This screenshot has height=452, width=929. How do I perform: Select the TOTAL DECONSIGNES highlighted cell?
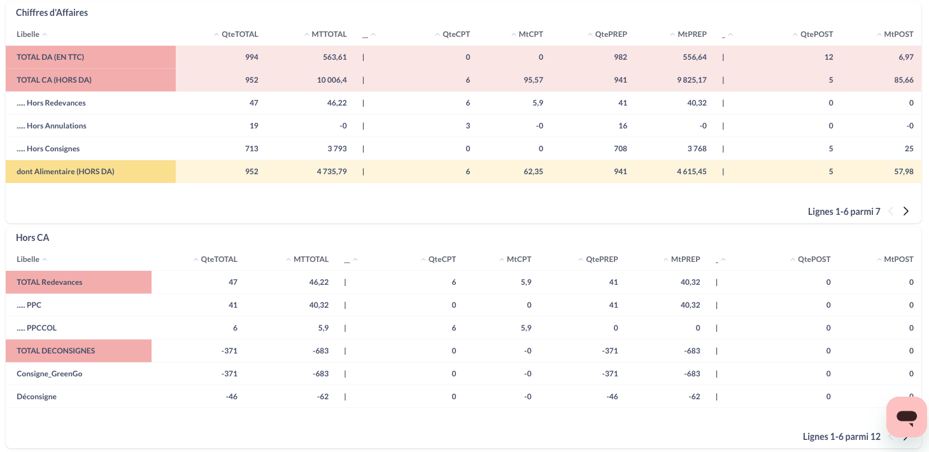coord(55,351)
